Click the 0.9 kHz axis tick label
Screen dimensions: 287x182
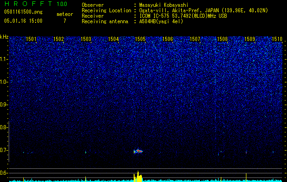(3, 105)
